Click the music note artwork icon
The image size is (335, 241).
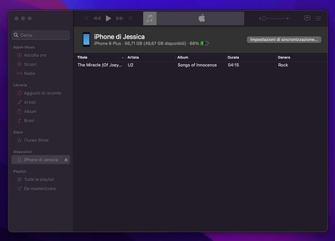point(150,18)
